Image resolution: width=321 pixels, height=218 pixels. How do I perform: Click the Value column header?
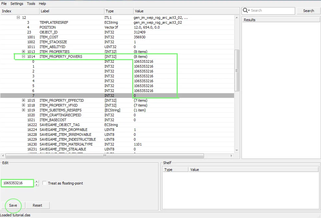[139, 11]
